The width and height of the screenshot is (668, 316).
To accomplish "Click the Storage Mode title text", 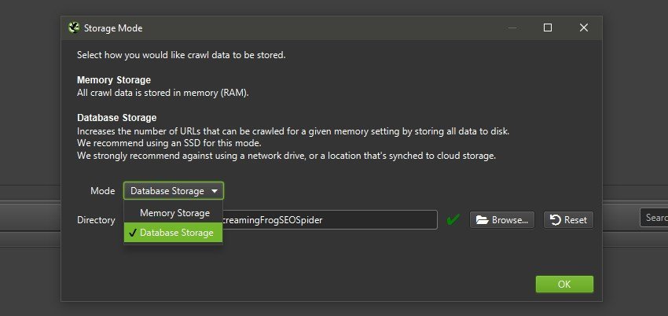I will [x=113, y=28].
